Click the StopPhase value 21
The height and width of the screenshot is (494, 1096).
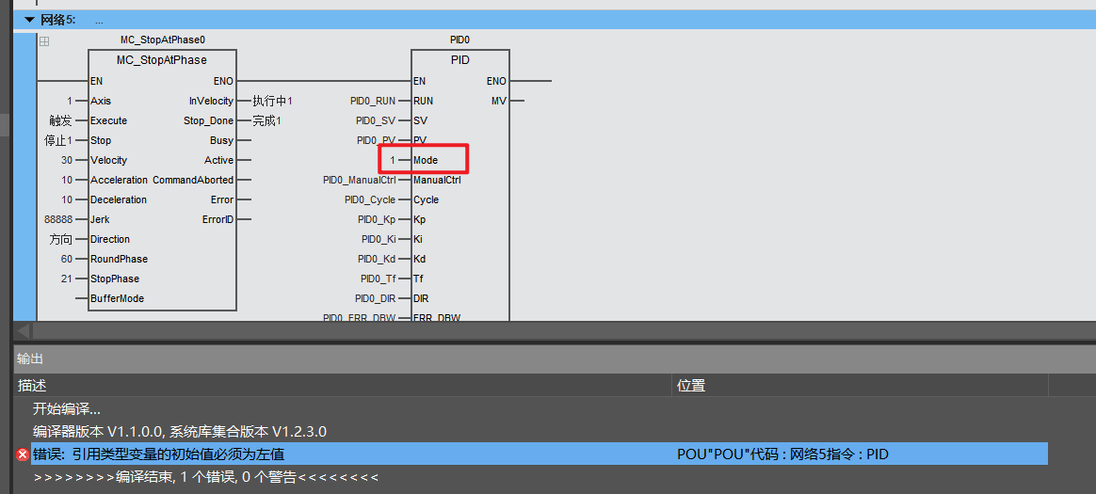(67, 279)
